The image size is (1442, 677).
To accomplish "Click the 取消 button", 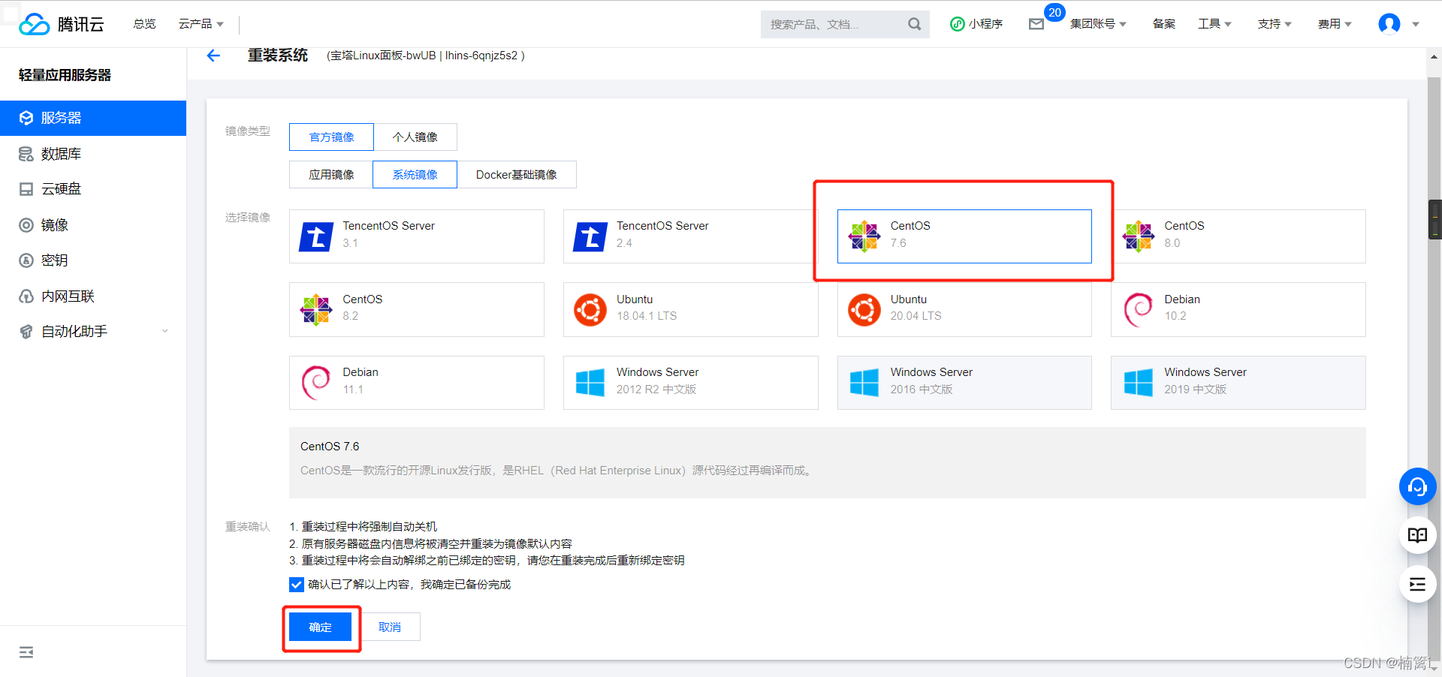I will point(389,627).
